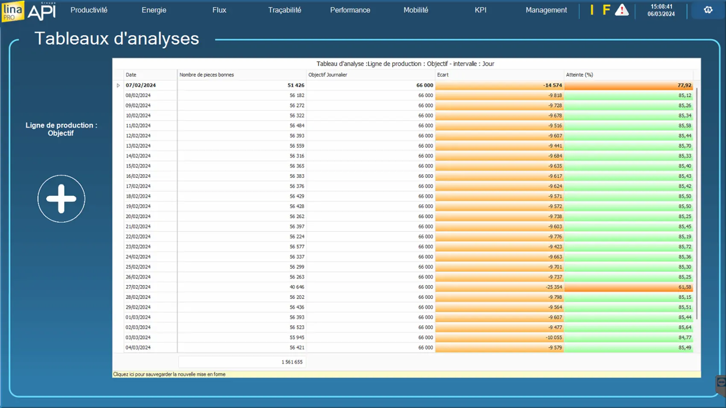The image size is (726, 408).
Task: Click the side panel icon at bottom-right edge
Action: click(x=721, y=383)
